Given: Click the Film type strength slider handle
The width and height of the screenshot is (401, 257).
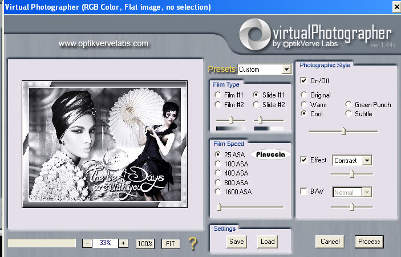Looking at the screenshot, I should point(231,120).
